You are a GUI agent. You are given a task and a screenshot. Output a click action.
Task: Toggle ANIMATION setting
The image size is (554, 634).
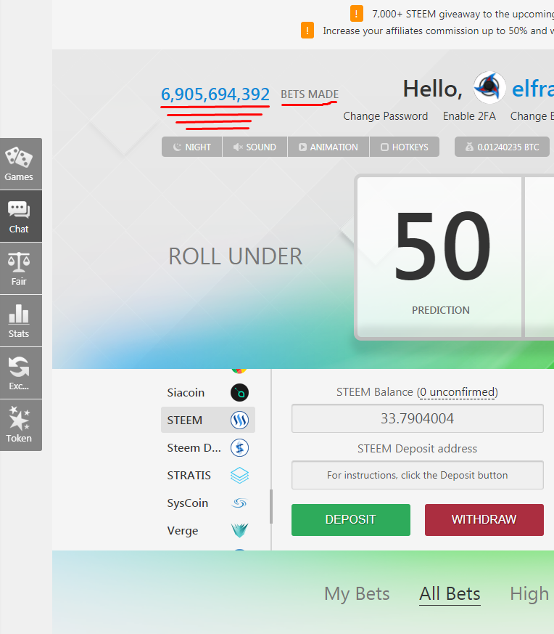pyautogui.click(x=328, y=147)
